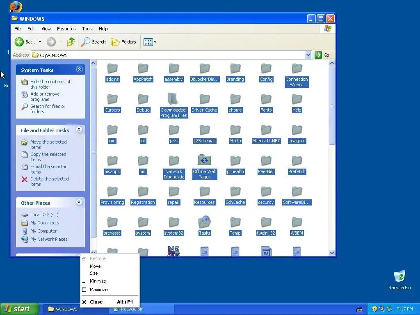420x315 pixels.
Task: Click the file list vertical scrollbar thumb
Action: tap(332, 105)
